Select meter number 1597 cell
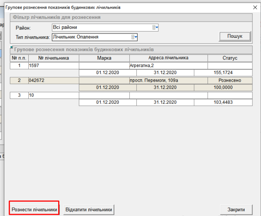The width and height of the screenshot is (261, 216). pyautogui.click(x=53, y=65)
